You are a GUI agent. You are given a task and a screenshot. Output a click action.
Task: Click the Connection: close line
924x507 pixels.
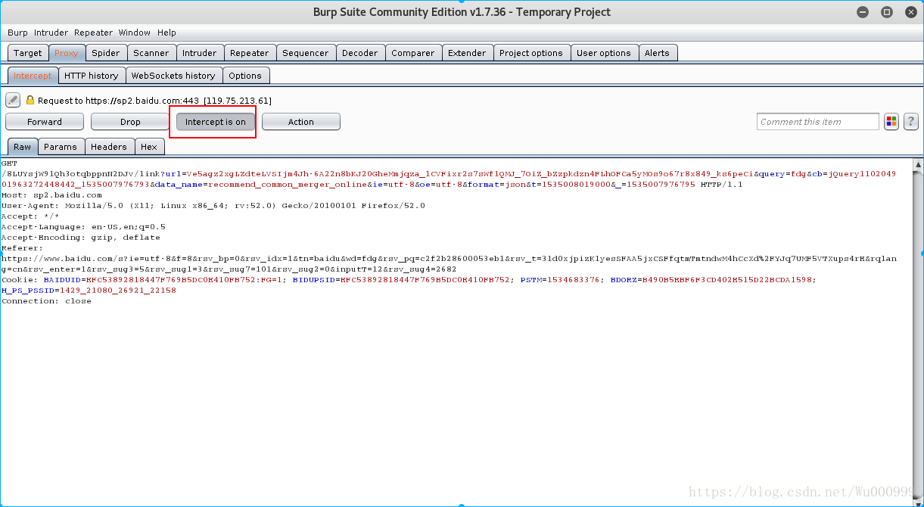pyautogui.click(x=46, y=301)
